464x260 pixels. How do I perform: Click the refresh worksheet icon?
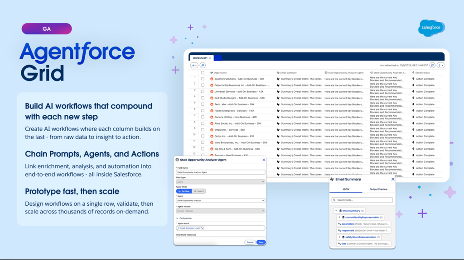[x=432, y=65]
